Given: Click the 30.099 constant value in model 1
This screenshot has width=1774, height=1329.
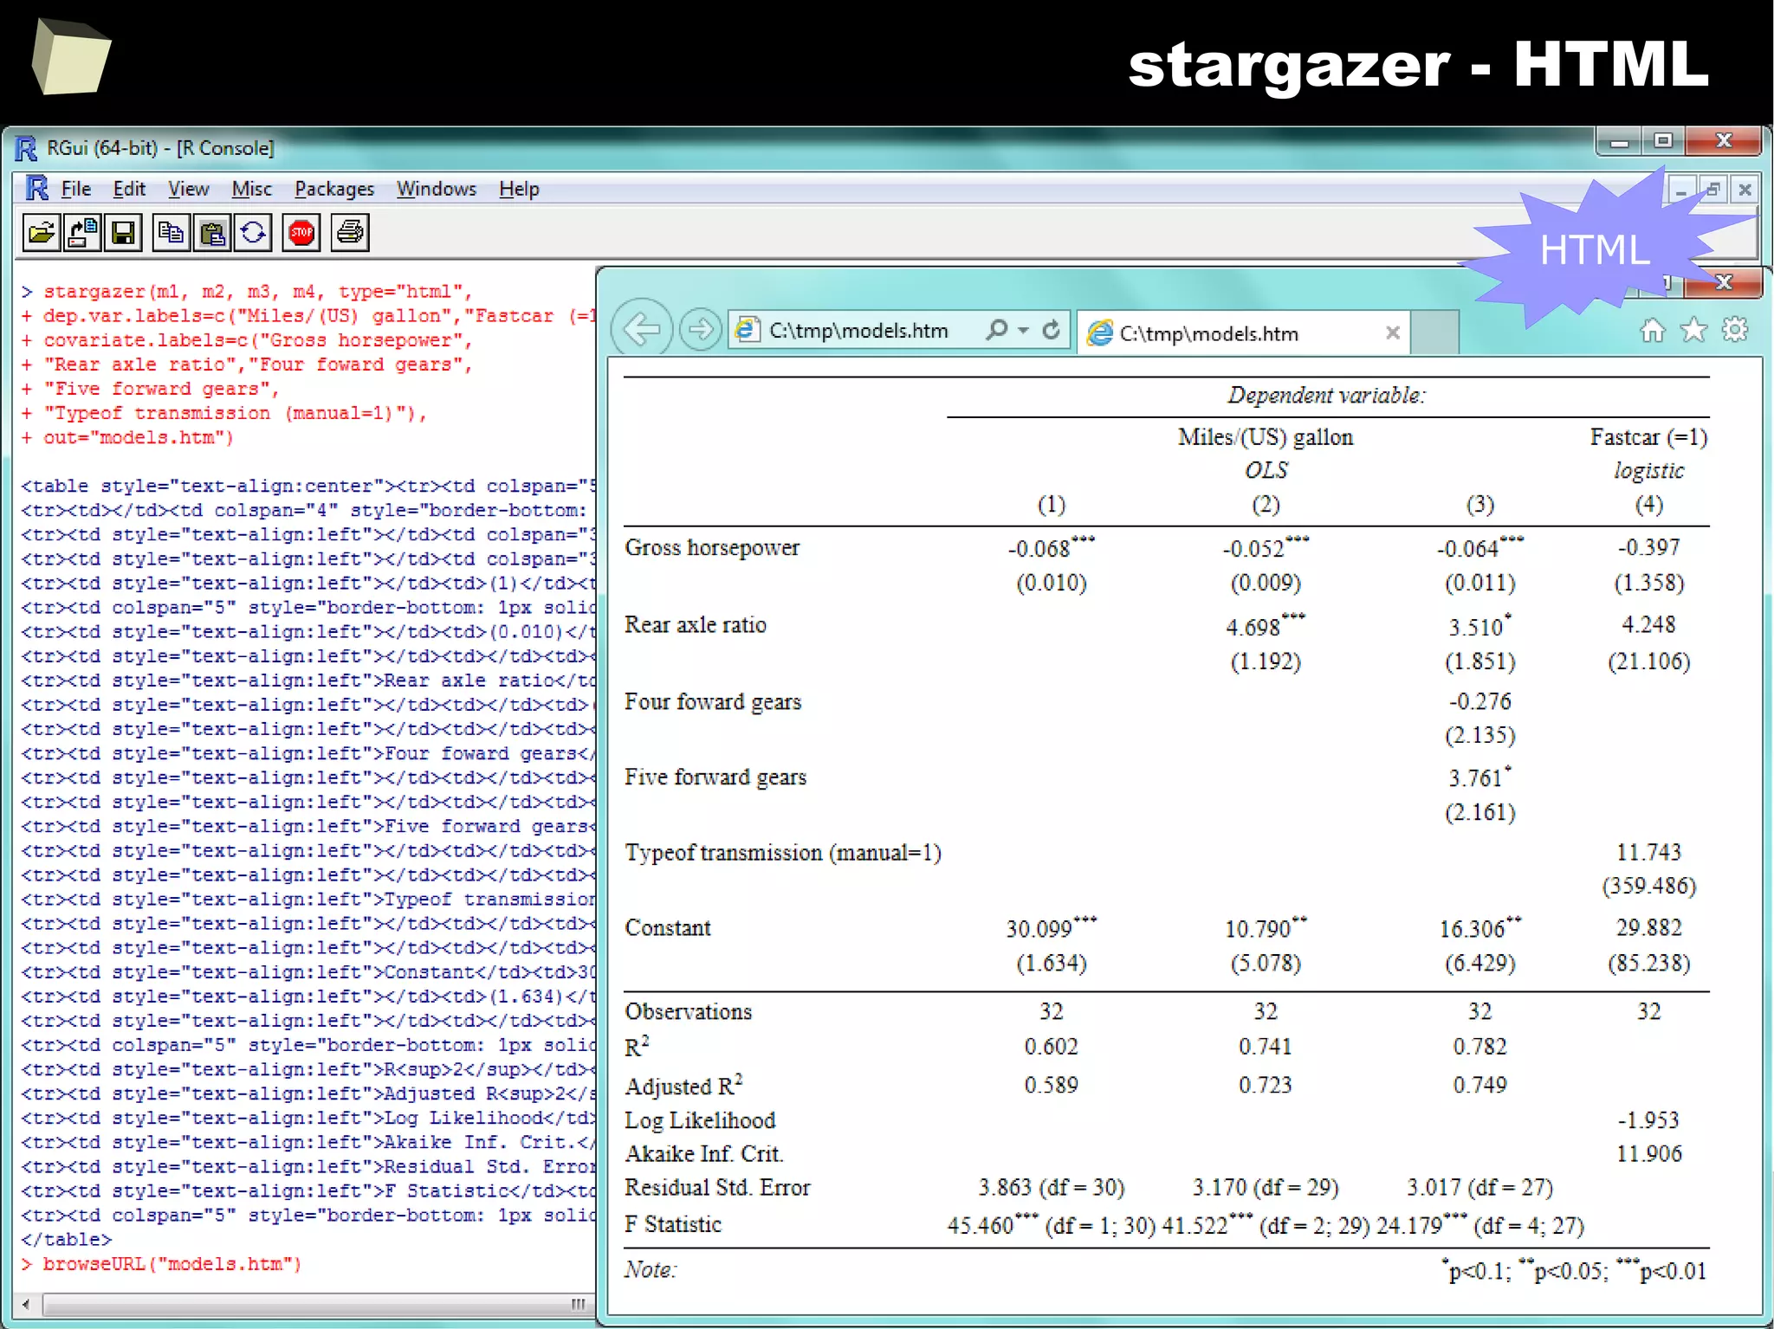Looking at the screenshot, I should [1051, 928].
